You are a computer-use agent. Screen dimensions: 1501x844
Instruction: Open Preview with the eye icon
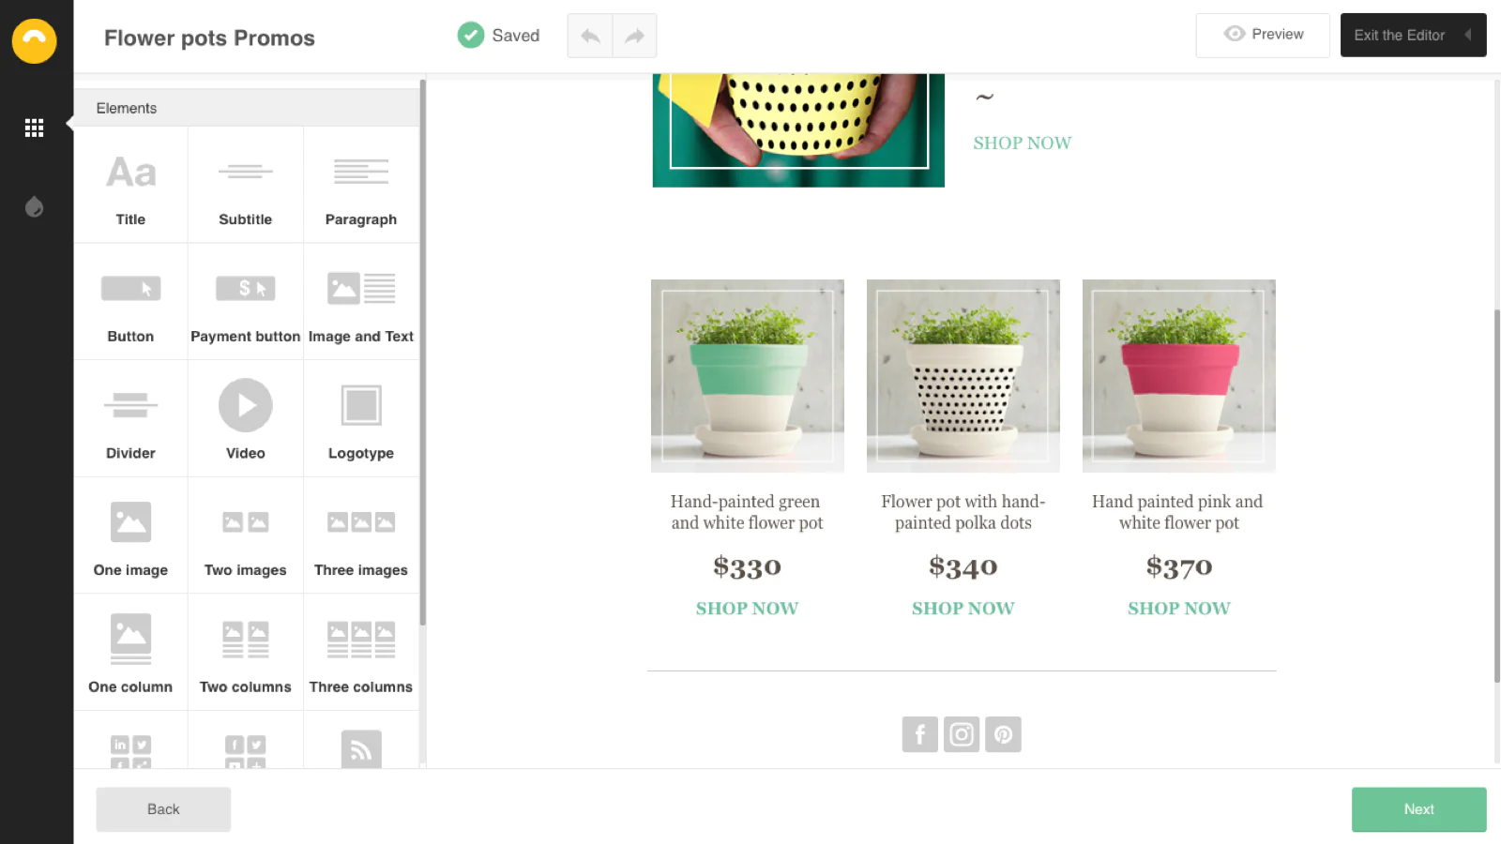click(x=1263, y=35)
